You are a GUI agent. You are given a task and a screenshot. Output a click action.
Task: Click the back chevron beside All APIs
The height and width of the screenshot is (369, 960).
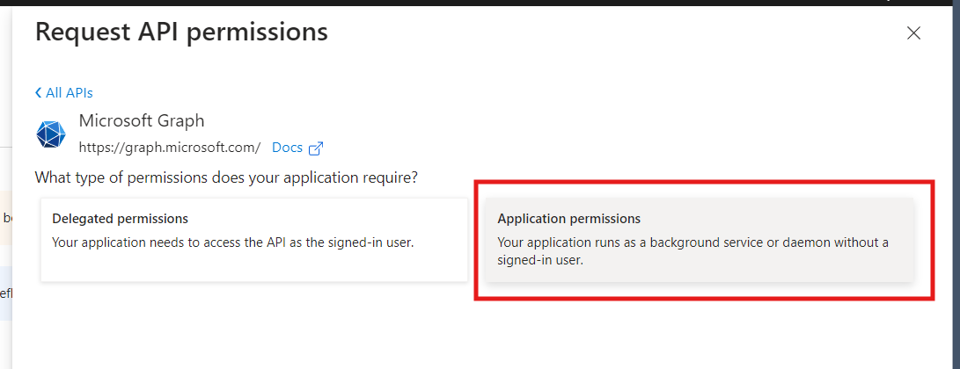pyautogui.click(x=39, y=93)
